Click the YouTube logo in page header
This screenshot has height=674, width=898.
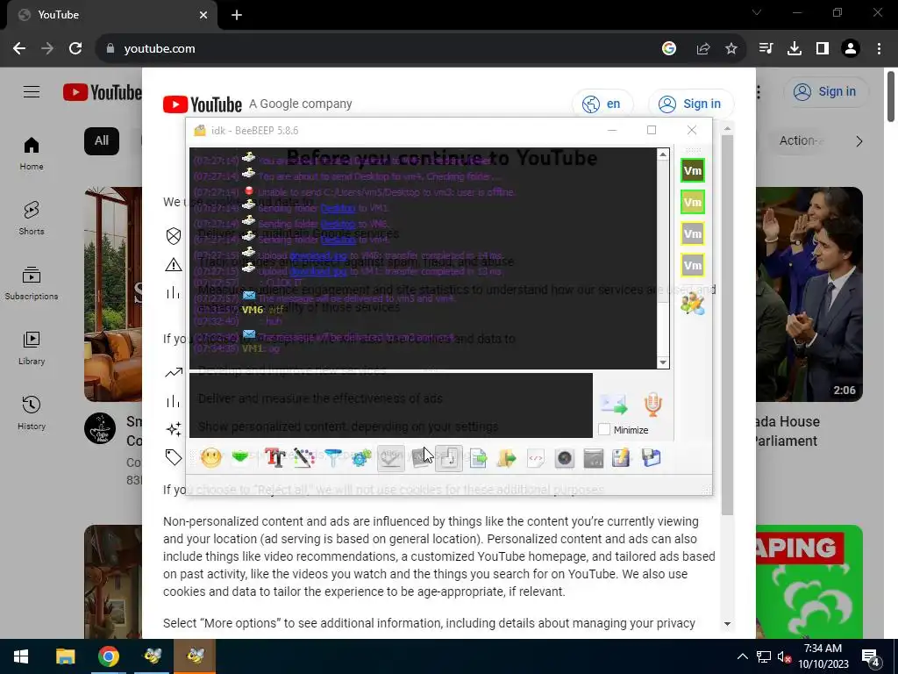(x=102, y=92)
